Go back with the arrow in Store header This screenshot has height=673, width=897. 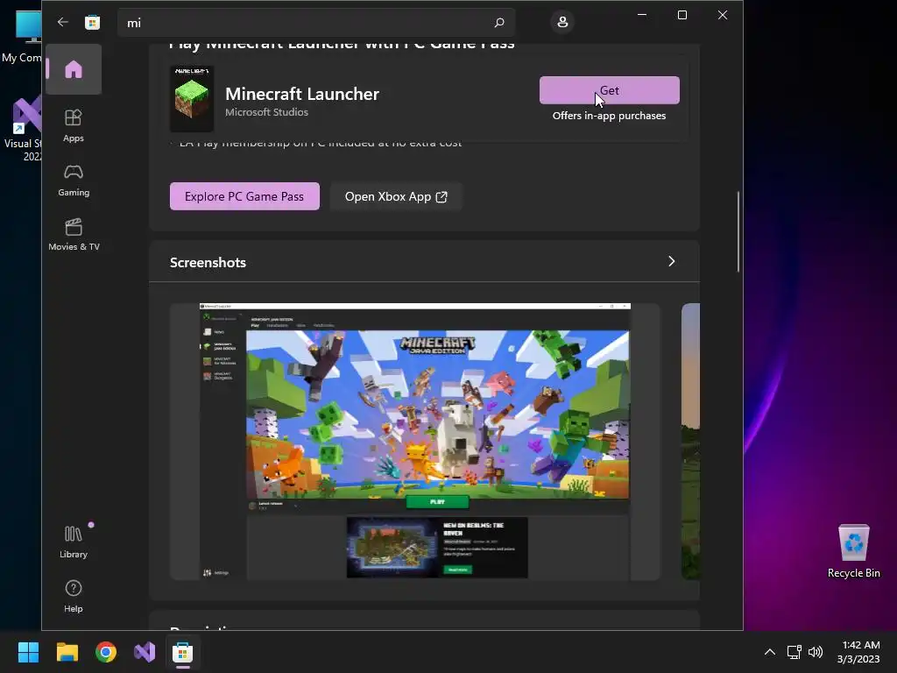coord(62,22)
